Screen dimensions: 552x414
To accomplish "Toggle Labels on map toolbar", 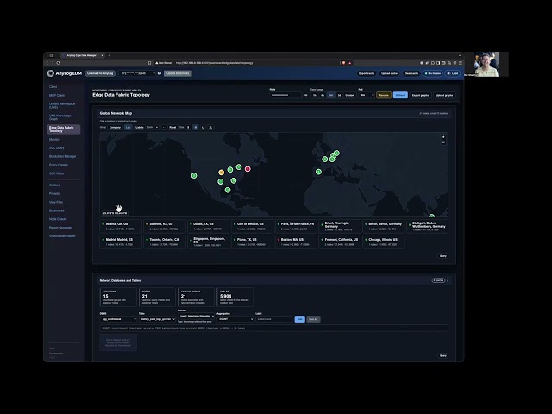I will pos(140,127).
